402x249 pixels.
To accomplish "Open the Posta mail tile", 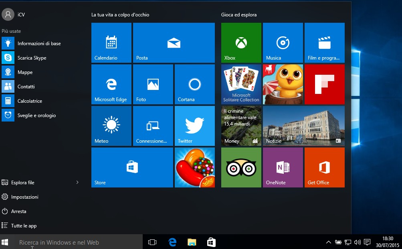I will pyautogui.click(x=174, y=43).
